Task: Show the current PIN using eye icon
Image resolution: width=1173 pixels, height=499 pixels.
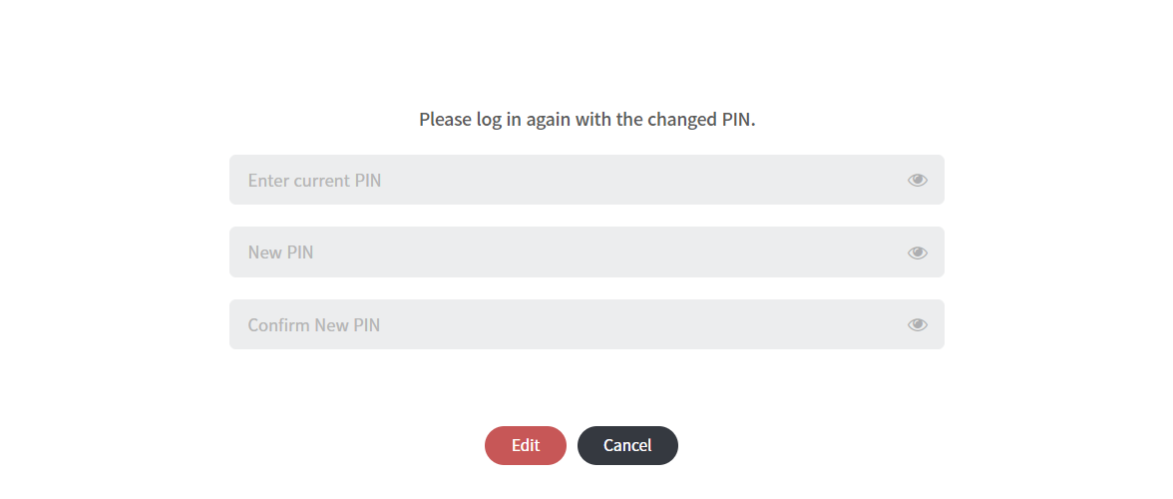Action: (x=918, y=180)
